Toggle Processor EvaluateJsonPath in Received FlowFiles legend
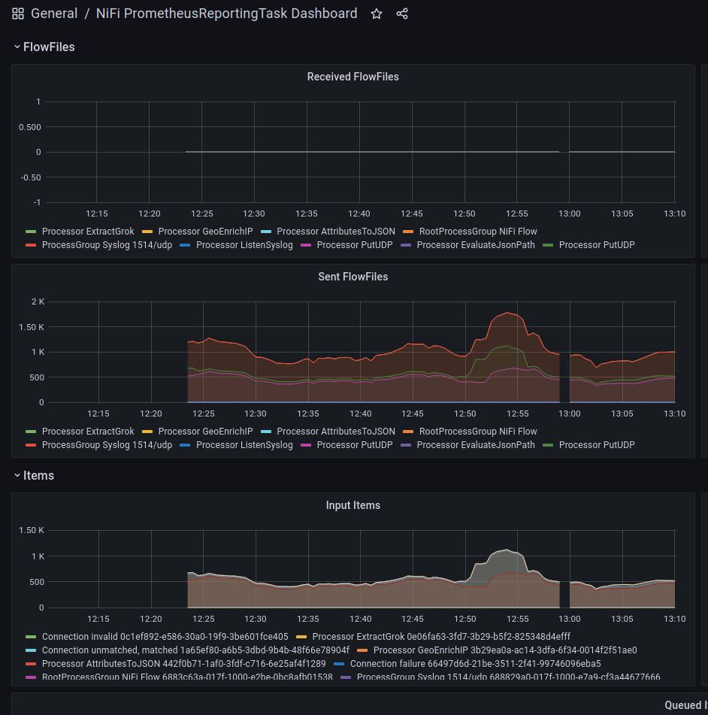708x715 pixels. [476, 245]
